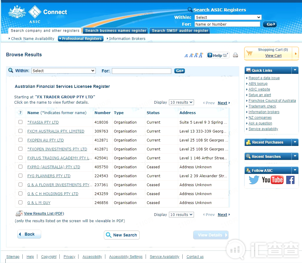Click the Browse Results For text field
This screenshot has height=263, width=302.
pos(141,71)
